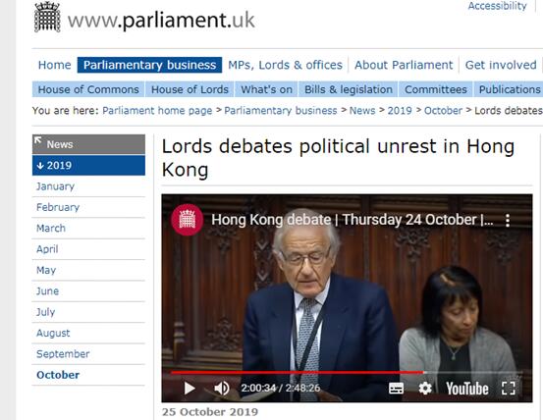543x420 pixels.
Task: Click the UK Parliament channel avatar in video
Action: (x=187, y=220)
